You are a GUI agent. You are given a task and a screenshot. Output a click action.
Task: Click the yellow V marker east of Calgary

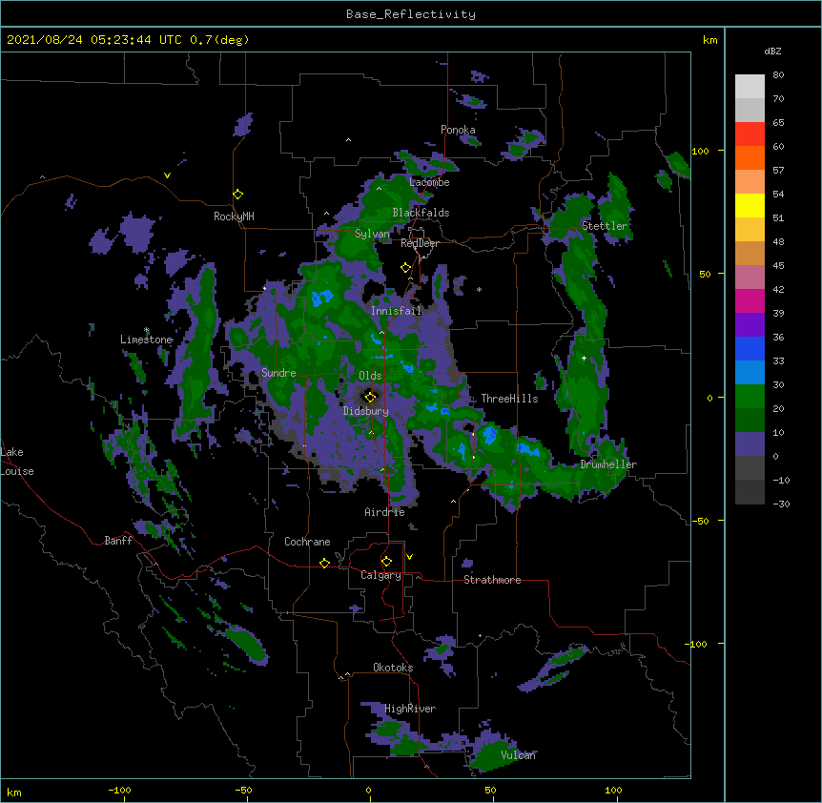tap(409, 557)
